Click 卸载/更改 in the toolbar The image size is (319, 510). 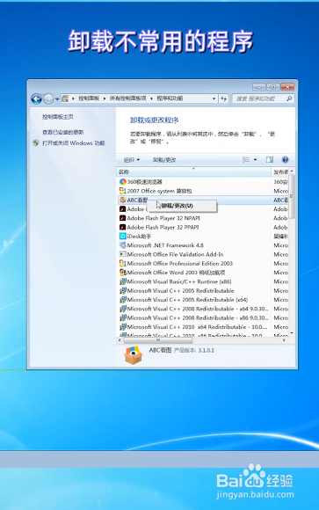pos(164,160)
